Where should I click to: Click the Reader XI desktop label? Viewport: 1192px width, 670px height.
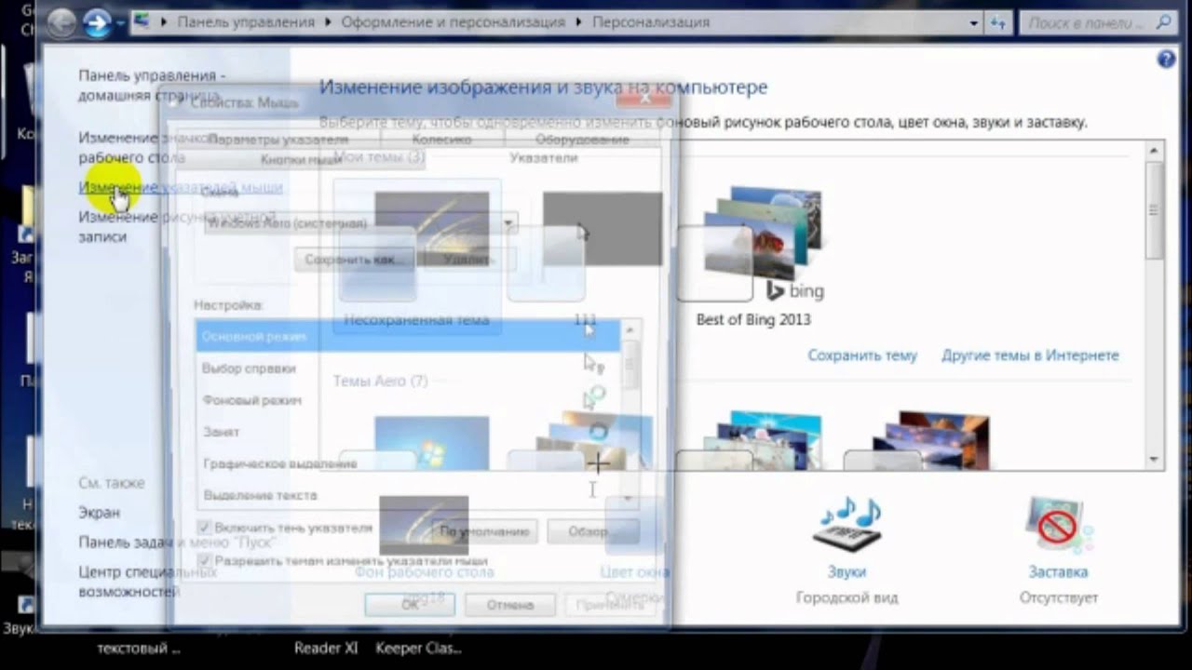(326, 649)
